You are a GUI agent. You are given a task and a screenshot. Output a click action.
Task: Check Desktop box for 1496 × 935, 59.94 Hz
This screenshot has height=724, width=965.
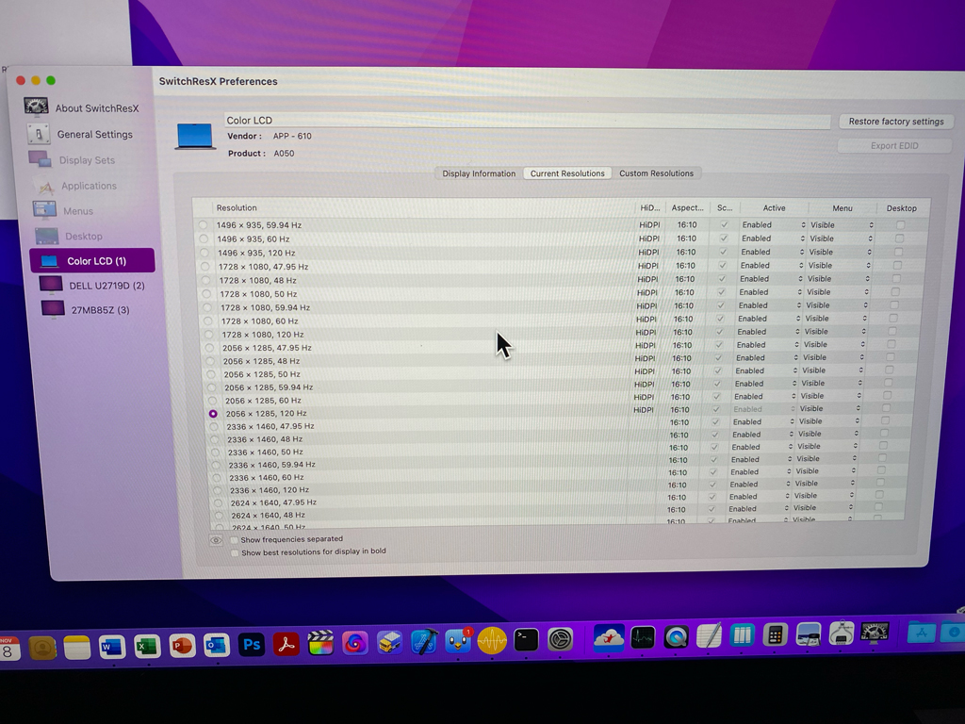(x=900, y=224)
